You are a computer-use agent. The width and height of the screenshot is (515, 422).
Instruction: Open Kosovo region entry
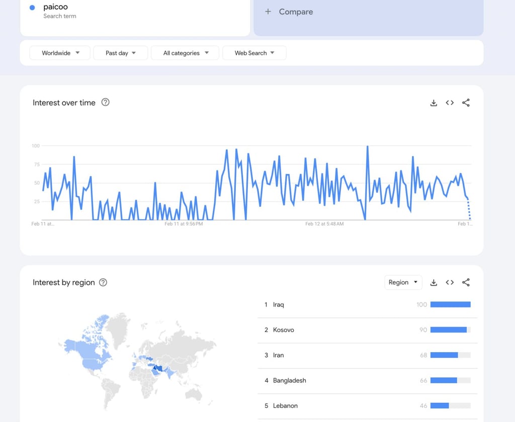pyautogui.click(x=283, y=330)
